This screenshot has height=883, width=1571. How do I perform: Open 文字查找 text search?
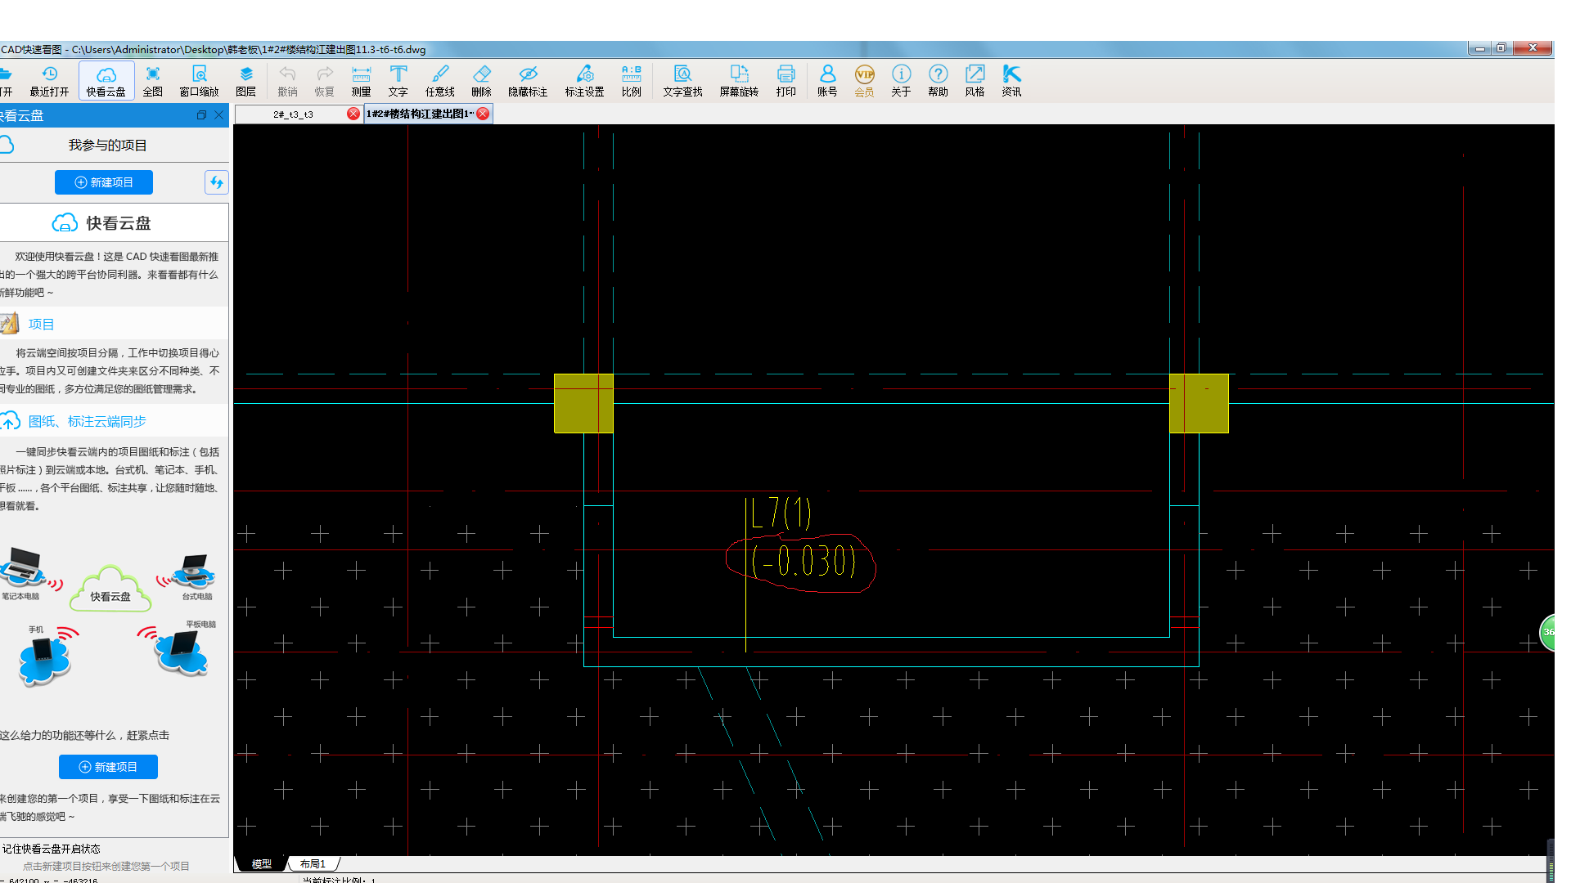pyautogui.click(x=682, y=81)
